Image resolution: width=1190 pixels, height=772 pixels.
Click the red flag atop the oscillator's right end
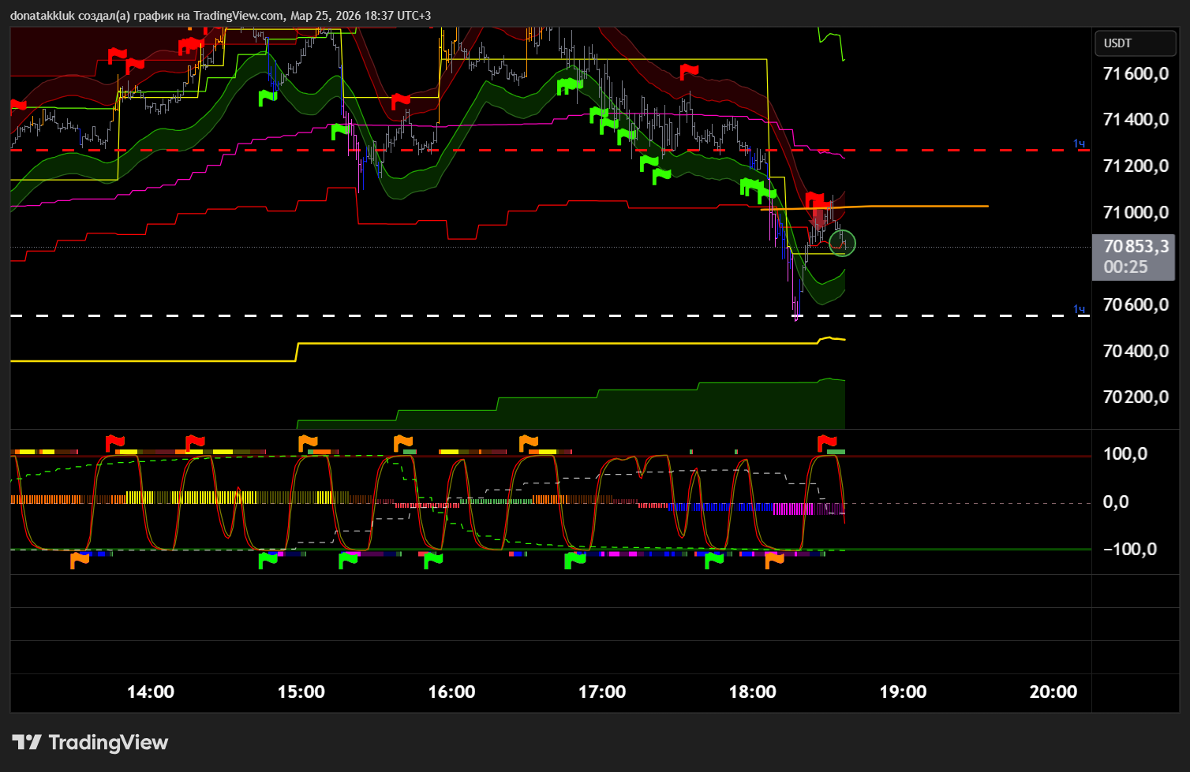pyautogui.click(x=826, y=442)
